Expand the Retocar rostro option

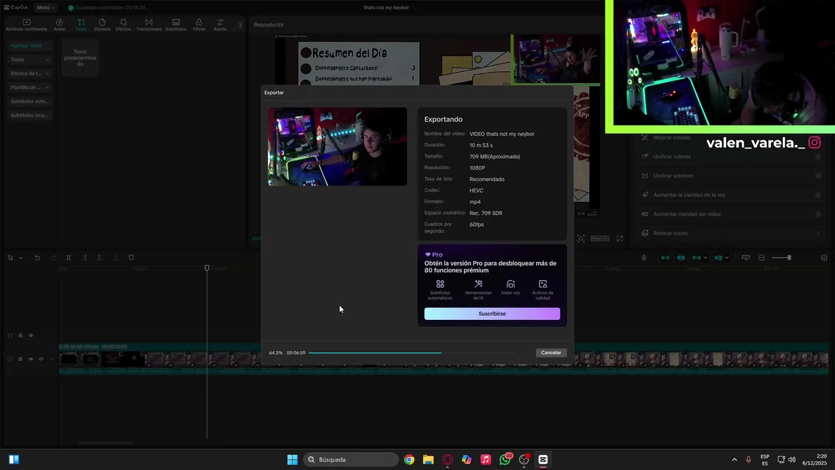click(x=818, y=233)
